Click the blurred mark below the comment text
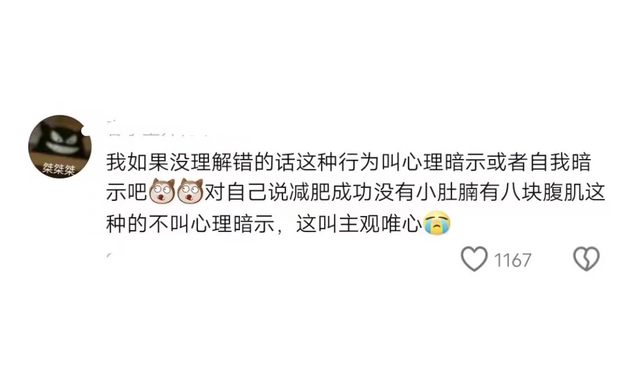The image size is (634, 387). coord(109,255)
